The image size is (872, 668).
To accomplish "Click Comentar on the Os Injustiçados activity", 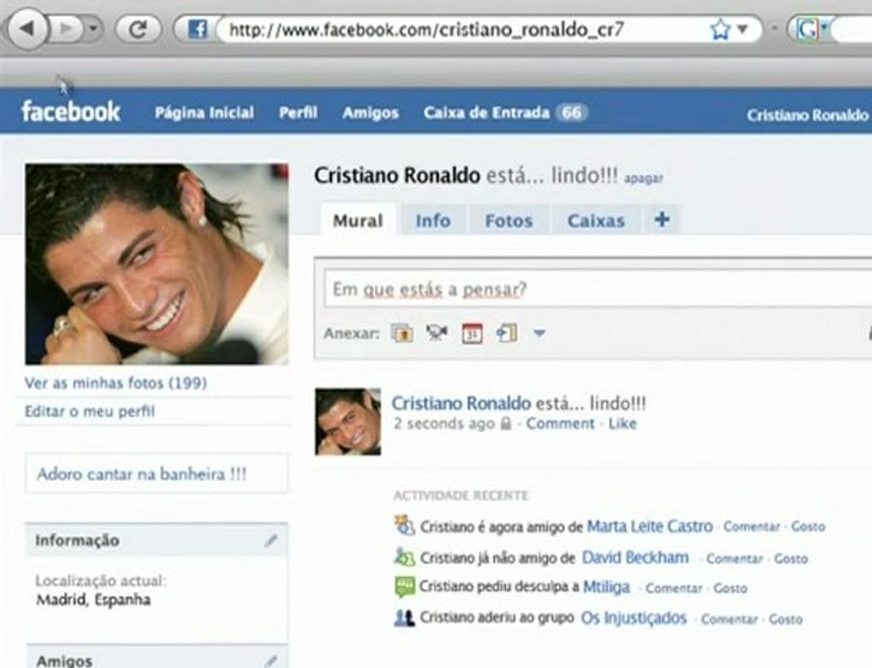I will pyautogui.click(x=728, y=619).
